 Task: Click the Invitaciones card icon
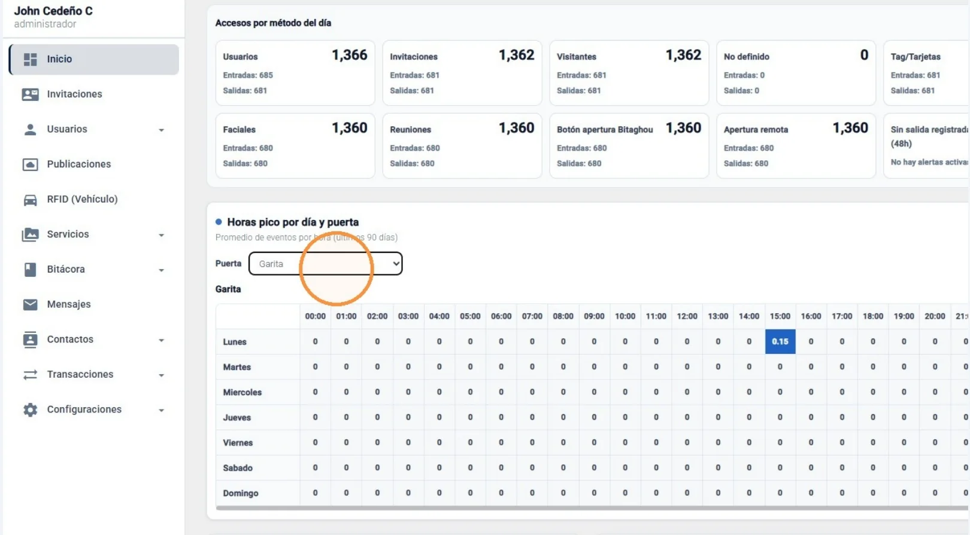pos(30,94)
